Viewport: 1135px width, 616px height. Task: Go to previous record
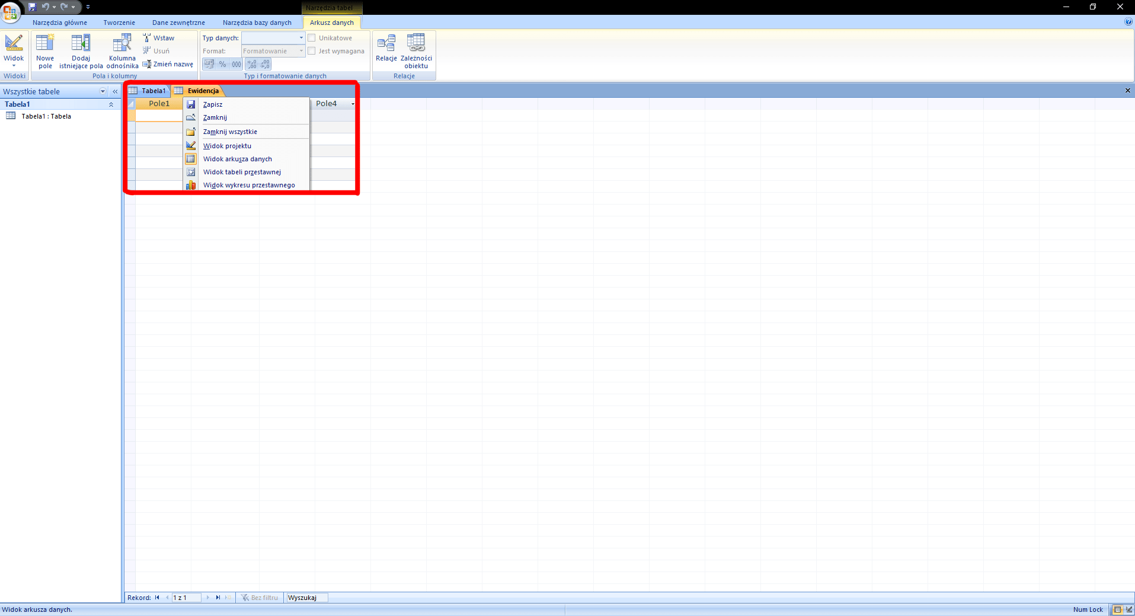coord(167,598)
